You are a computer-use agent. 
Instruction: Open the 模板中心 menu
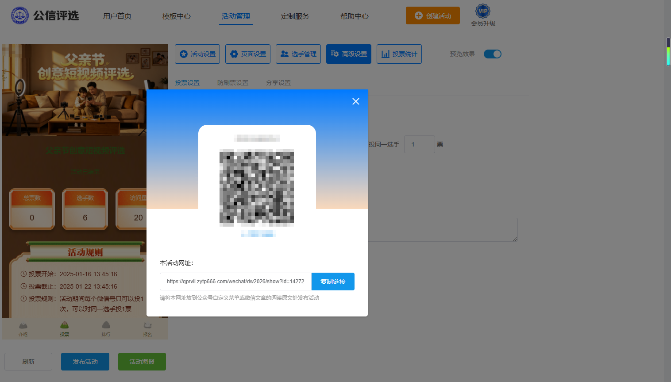[x=177, y=16]
